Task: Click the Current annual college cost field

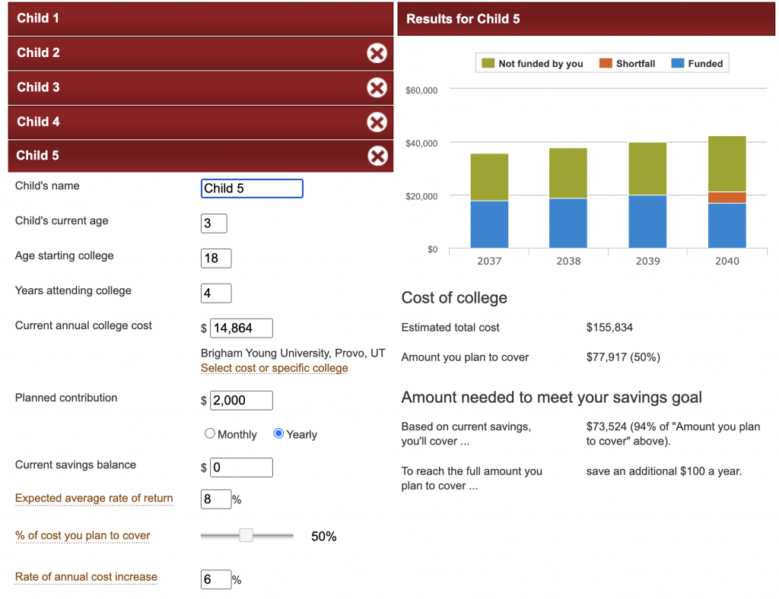Action: (x=240, y=328)
